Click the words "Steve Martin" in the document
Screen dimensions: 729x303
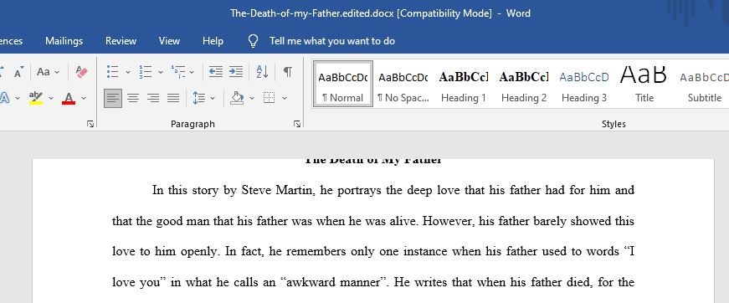277,190
